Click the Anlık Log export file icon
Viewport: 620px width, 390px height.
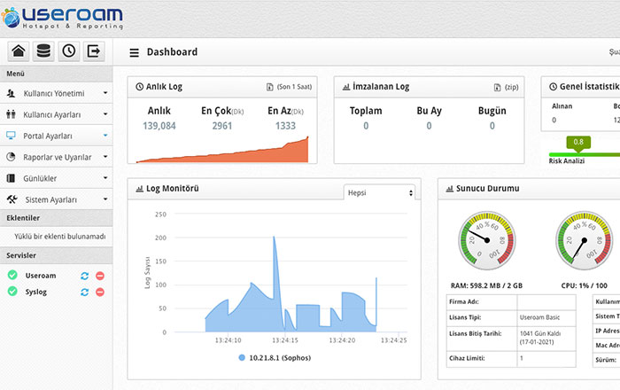point(269,87)
